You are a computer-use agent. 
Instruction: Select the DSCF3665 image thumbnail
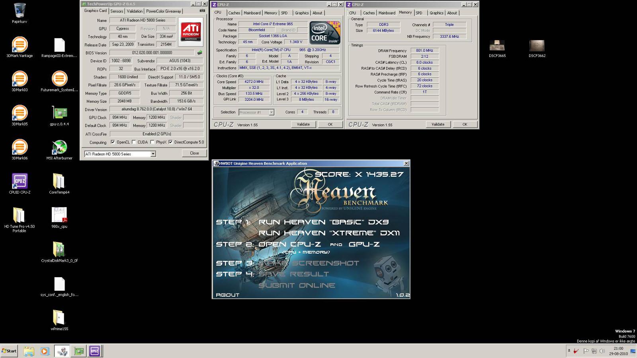[497, 48]
